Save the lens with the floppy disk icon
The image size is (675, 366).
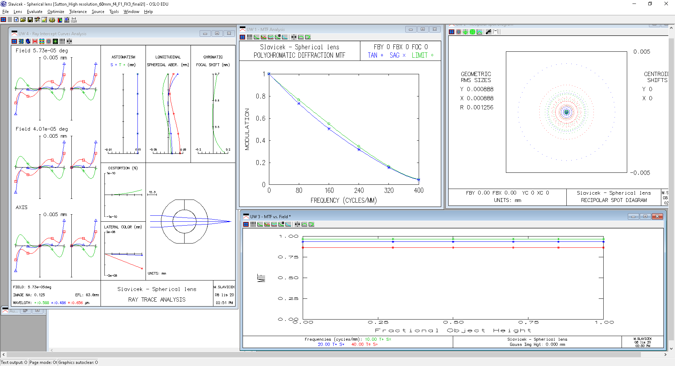pyautogui.click(x=30, y=20)
